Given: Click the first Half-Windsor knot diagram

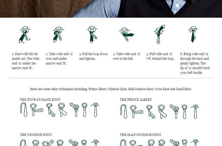Looking at the screenshot, I should tap(123, 143).
